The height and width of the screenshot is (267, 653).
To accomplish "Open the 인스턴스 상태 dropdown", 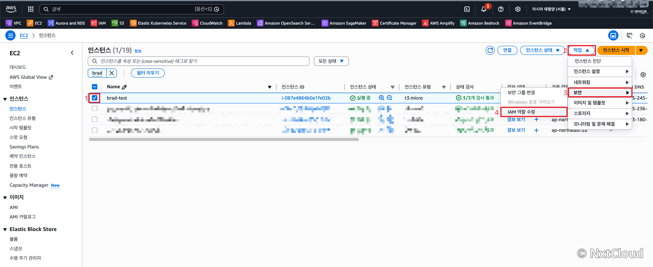I will 543,50.
